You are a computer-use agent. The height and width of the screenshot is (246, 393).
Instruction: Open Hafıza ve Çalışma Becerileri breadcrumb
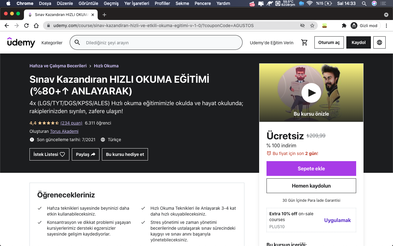coord(58,66)
